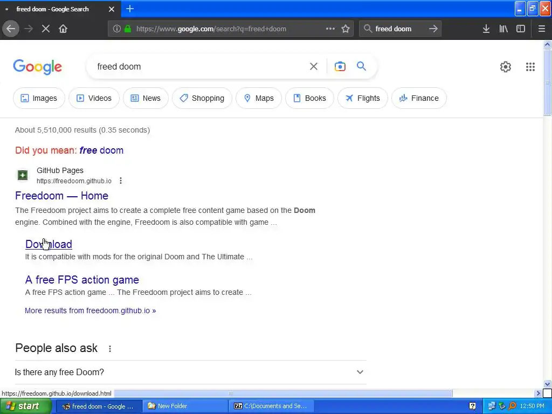Click the 'free doom' spelling suggestion
This screenshot has height=414, width=552.
pyautogui.click(x=101, y=150)
